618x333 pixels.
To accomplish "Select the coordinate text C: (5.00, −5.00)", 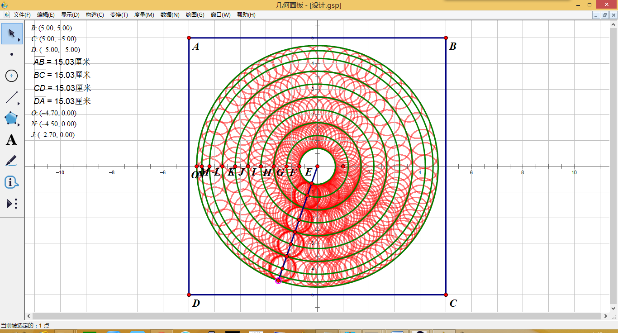I will coord(54,39).
